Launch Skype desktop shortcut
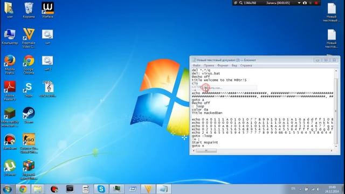This screenshot has width=345, height=194. click(x=29, y=89)
